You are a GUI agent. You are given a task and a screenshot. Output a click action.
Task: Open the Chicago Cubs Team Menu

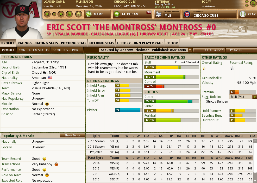pyautogui.click(x=209, y=14)
